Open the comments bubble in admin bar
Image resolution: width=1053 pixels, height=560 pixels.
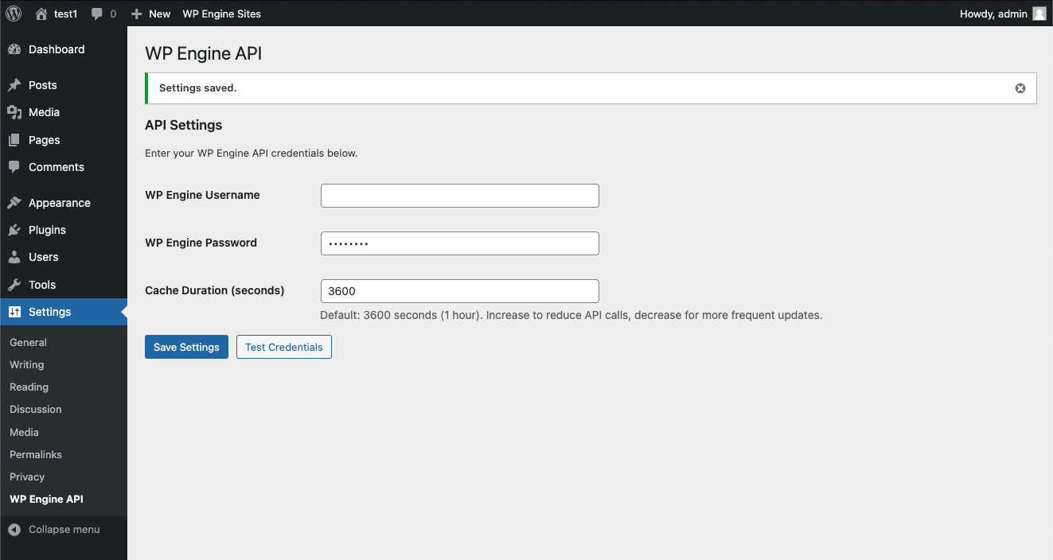click(x=97, y=14)
